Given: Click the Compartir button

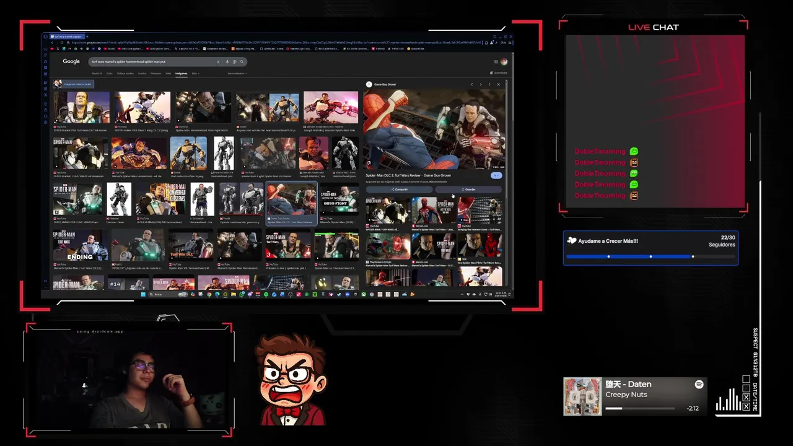Looking at the screenshot, I should [400, 190].
